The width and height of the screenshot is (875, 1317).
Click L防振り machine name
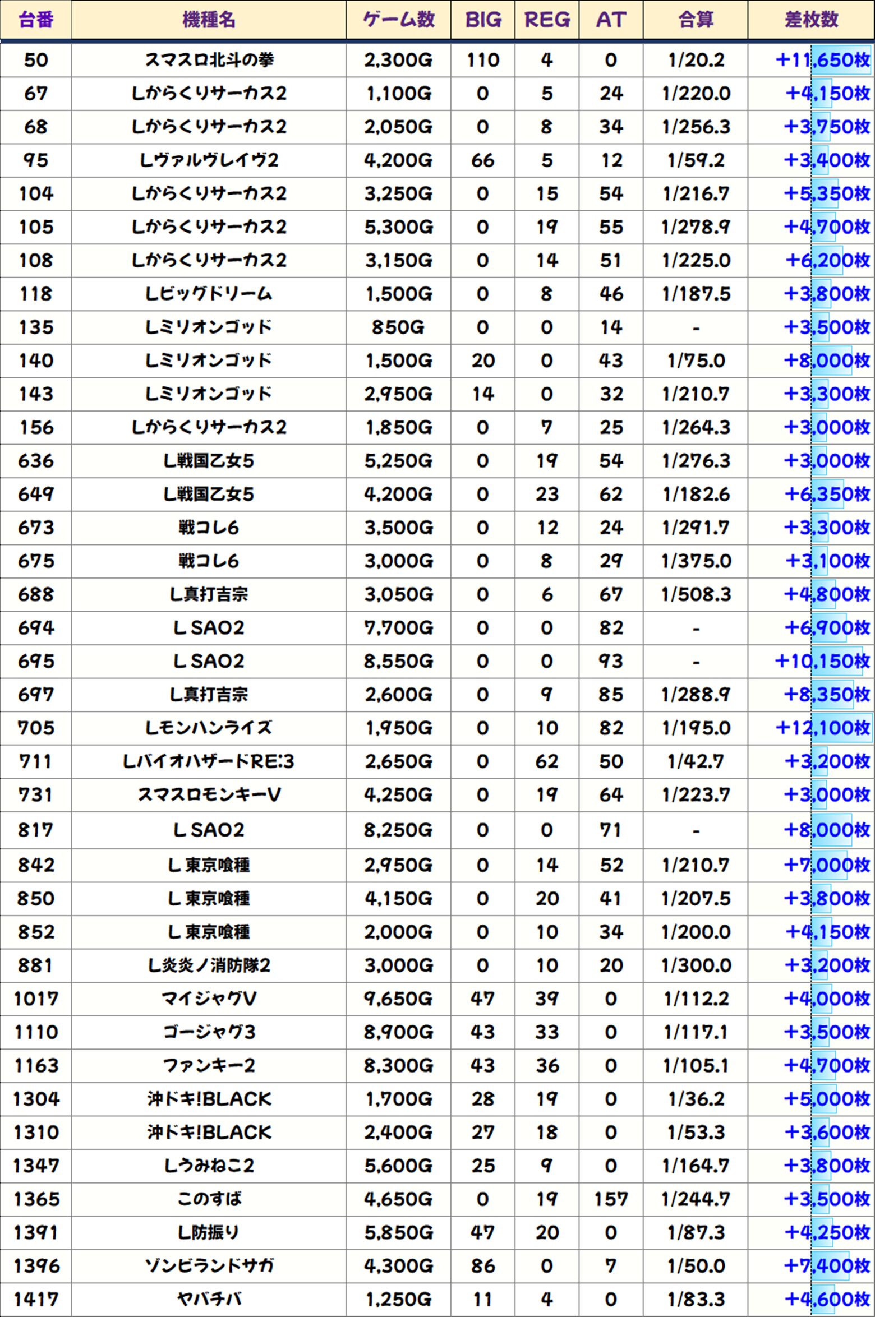pyautogui.click(x=209, y=1232)
